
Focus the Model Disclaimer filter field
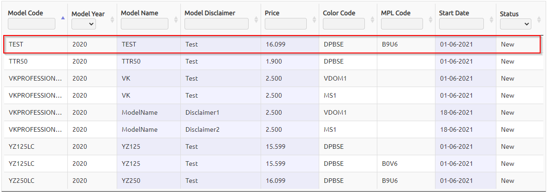click(216, 24)
